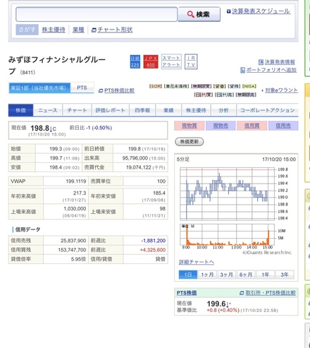310x348 pixels.
Task: Switch to the ニュース tab
Action: pos(48,110)
